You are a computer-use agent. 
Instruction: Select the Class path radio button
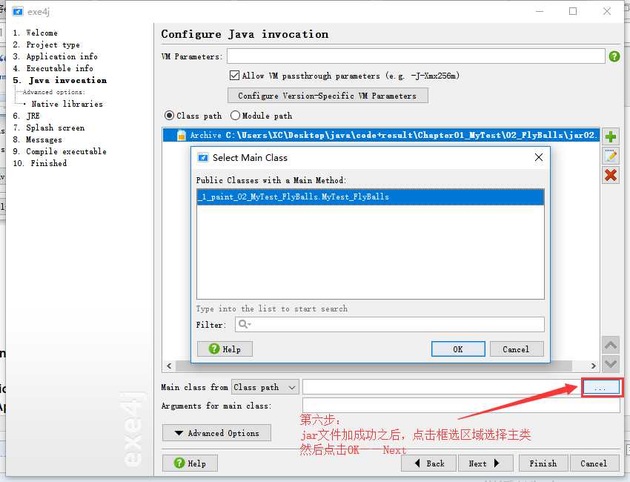[169, 116]
